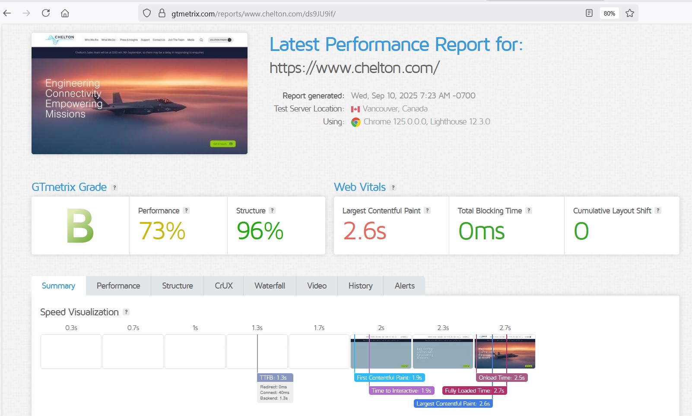Click the Cumulative Layout Shift value 0
This screenshot has height=416, width=692.
(581, 231)
